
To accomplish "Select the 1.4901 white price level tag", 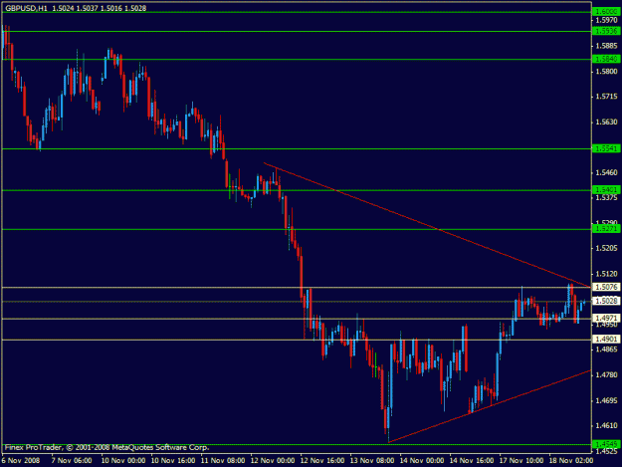I will click(x=606, y=340).
